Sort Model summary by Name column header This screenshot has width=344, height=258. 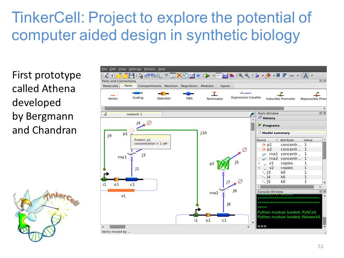[x=267, y=140]
